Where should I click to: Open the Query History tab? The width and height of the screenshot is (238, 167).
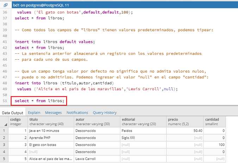tap(105, 113)
